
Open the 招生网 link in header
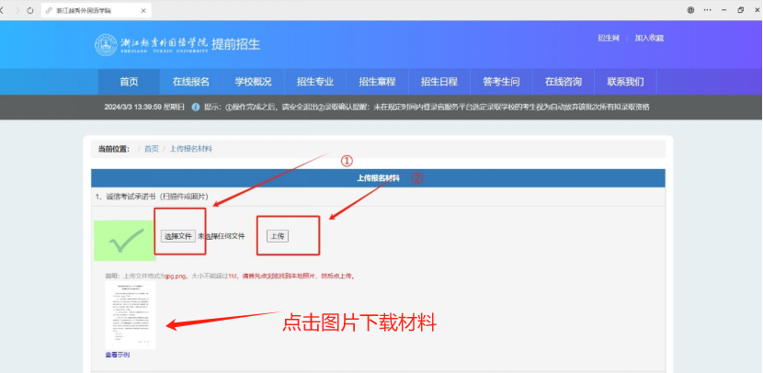click(x=609, y=38)
